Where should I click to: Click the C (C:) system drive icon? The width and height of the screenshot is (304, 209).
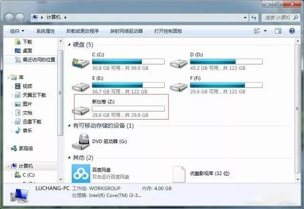tap(81, 63)
